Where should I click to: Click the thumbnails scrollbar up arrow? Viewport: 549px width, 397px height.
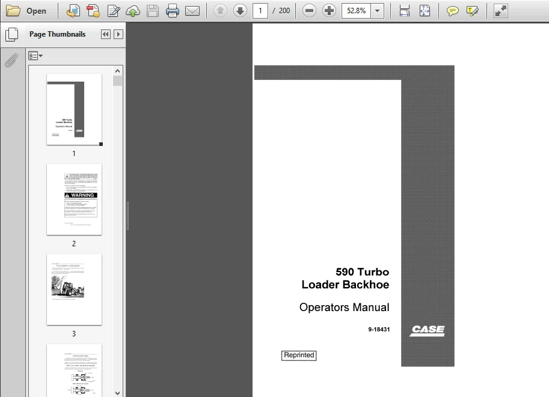tap(118, 71)
